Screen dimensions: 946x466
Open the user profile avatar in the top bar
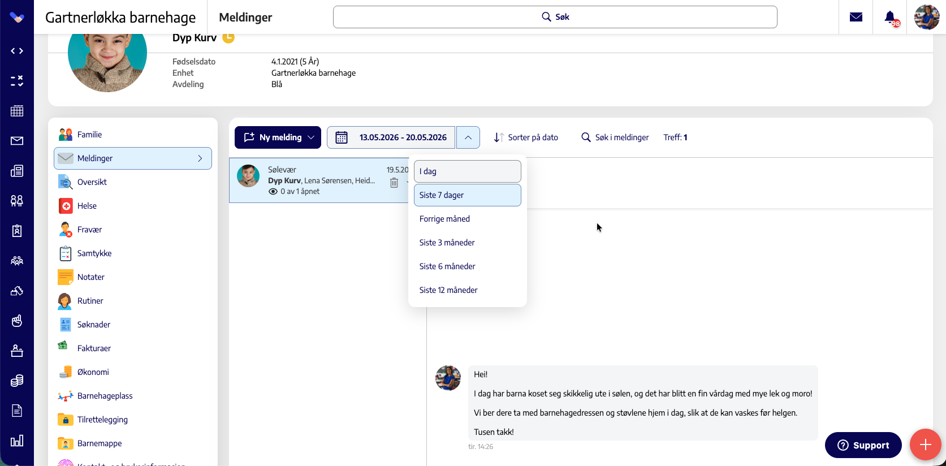(927, 17)
